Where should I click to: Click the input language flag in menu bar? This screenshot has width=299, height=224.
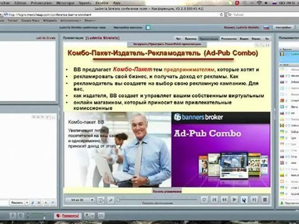point(274,3)
